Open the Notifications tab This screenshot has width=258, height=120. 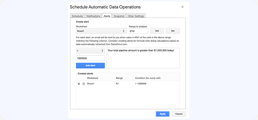point(93,16)
